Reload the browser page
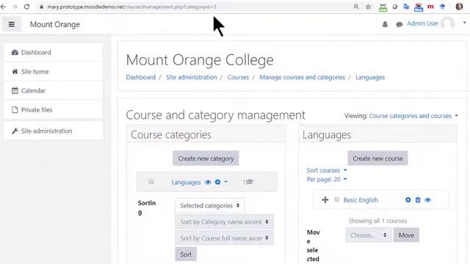 tap(26, 7)
